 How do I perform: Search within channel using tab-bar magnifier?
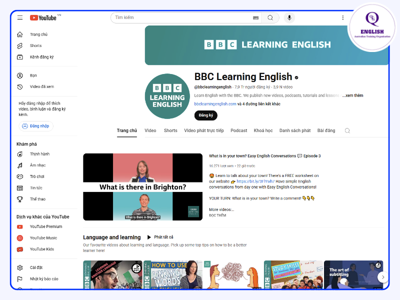pyautogui.click(x=347, y=130)
